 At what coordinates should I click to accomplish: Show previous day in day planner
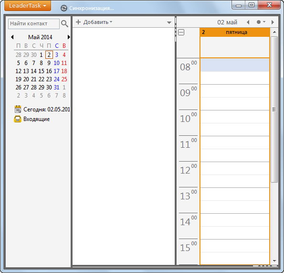pyautogui.click(x=248, y=22)
